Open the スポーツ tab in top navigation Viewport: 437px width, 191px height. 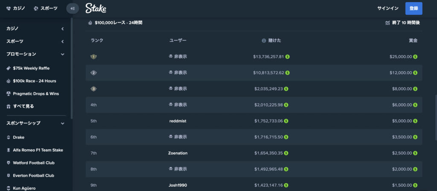pos(45,9)
